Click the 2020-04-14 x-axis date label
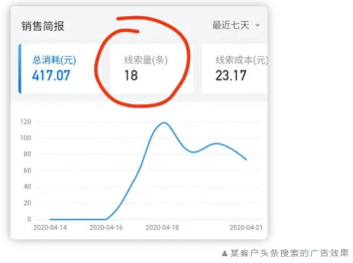 pos(50,227)
